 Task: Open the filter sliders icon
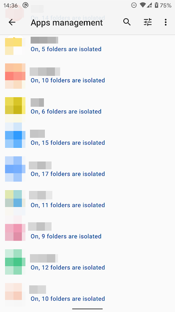[148, 22]
